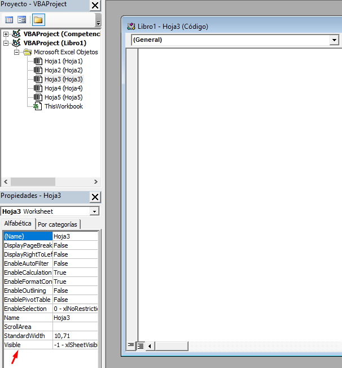Select Hoja2 in the project tree
The height and width of the screenshot is (368, 342).
(63, 70)
